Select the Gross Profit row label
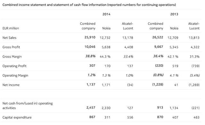Viewport: 205px width, 125px height. [x=11, y=47]
